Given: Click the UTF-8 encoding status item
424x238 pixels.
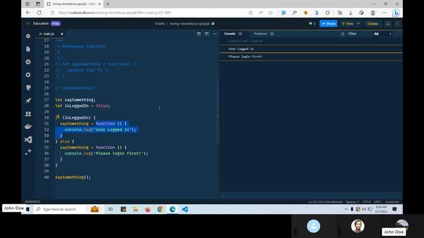Looking at the screenshot, I should point(366,202).
